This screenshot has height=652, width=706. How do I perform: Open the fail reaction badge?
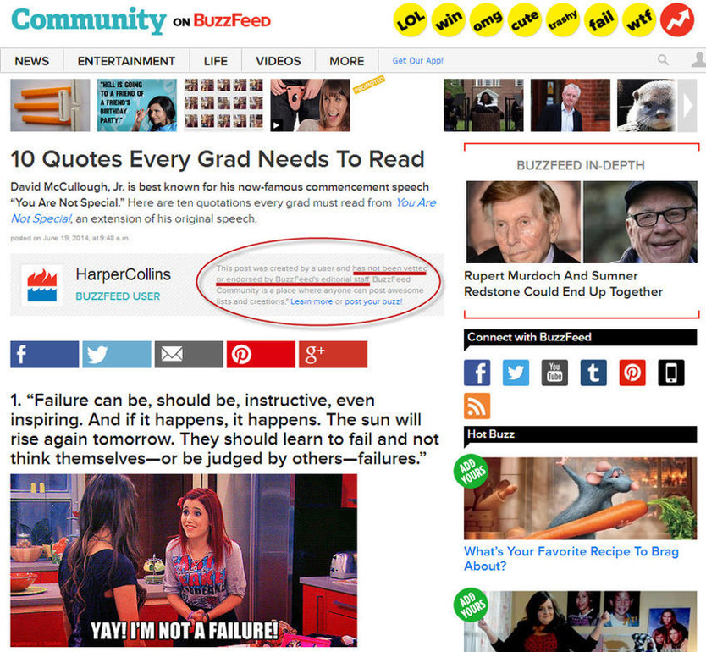(601, 20)
